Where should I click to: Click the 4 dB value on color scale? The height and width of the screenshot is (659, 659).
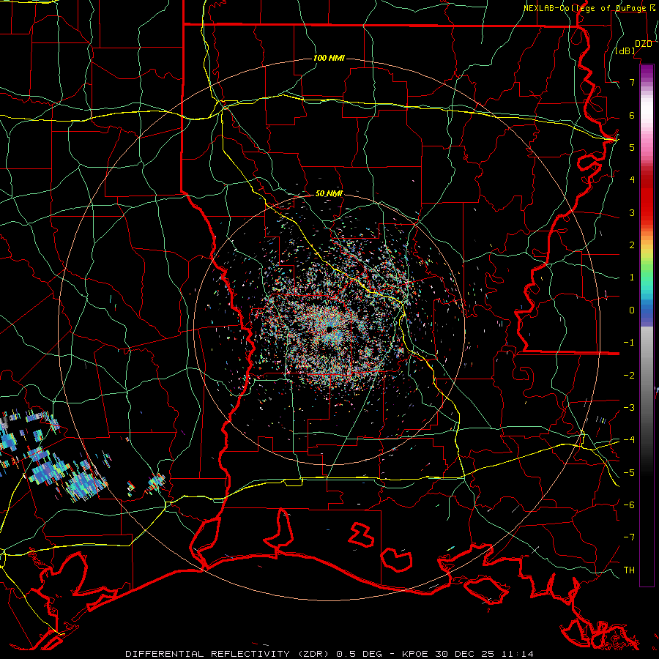coord(632,180)
